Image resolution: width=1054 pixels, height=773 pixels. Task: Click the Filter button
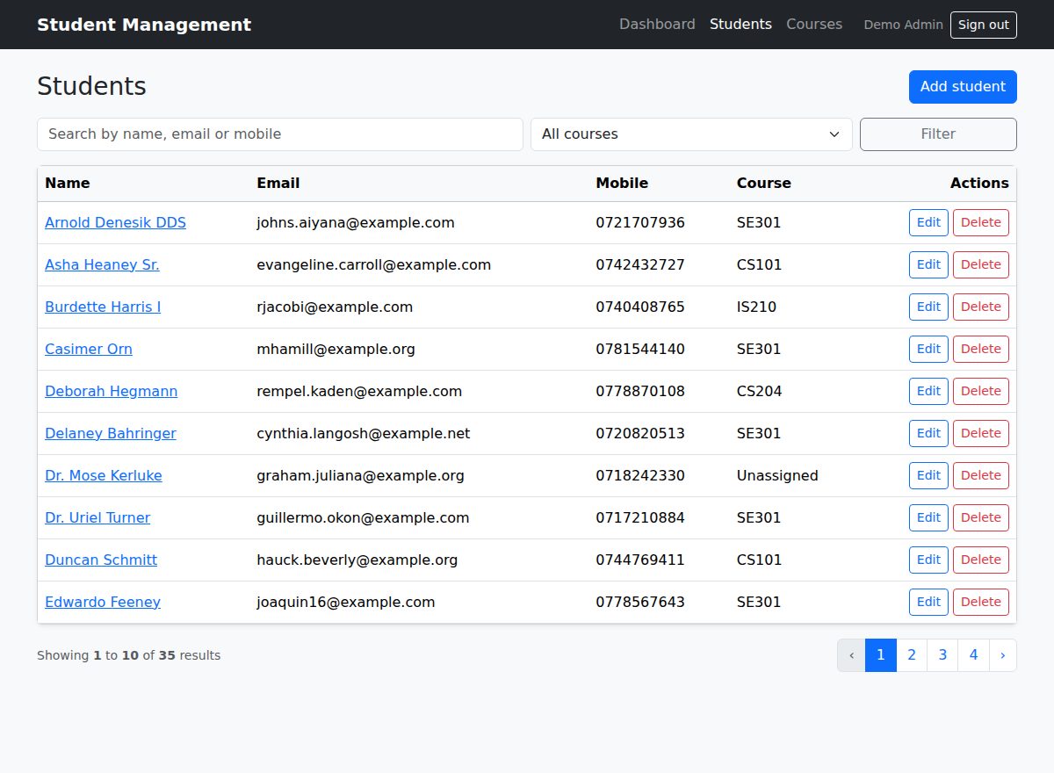pos(938,134)
